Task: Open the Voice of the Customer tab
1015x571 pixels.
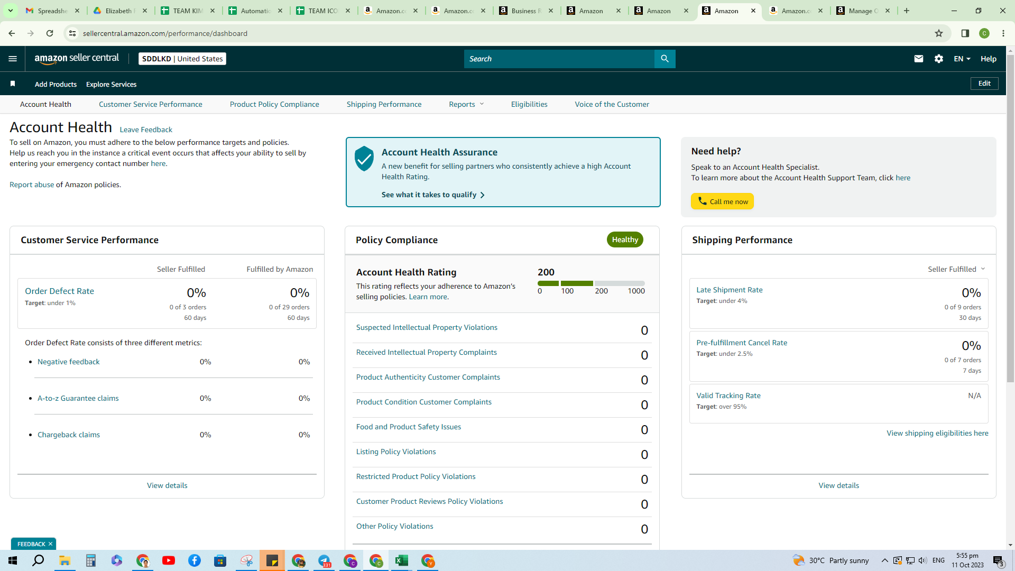Action: [x=612, y=104]
